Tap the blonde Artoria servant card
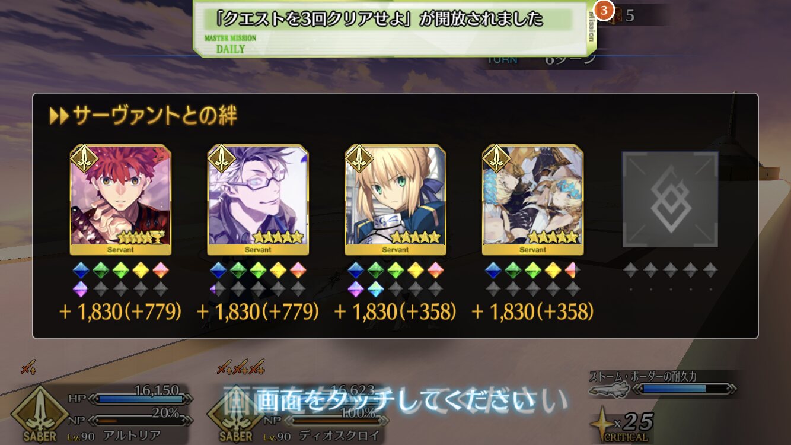 [x=395, y=199]
